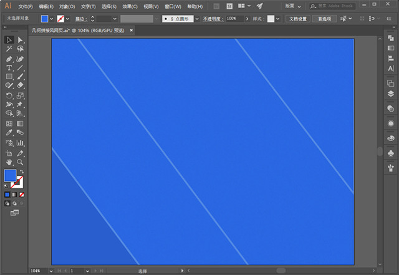Screen dimensions: 399x275
Task: Pick the Zoom magnifier tool
Action: click(x=20, y=162)
